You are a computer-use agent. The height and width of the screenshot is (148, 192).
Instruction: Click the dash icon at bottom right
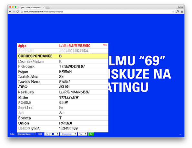pos(180,135)
